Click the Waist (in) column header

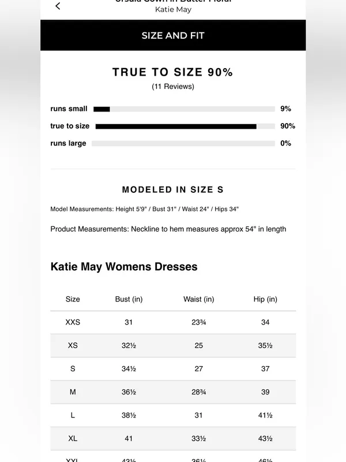[198, 299]
